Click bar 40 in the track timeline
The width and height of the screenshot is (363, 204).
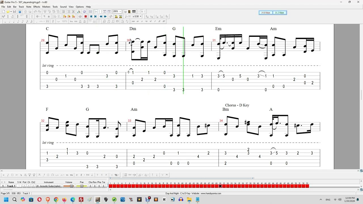(x=258, y=186)
